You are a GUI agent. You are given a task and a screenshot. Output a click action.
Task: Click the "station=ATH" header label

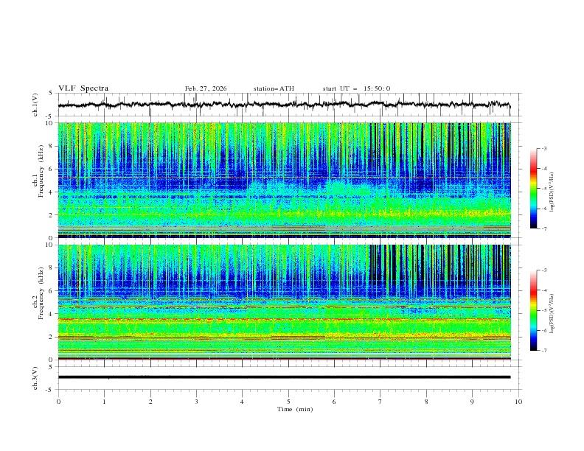point(274,88)
